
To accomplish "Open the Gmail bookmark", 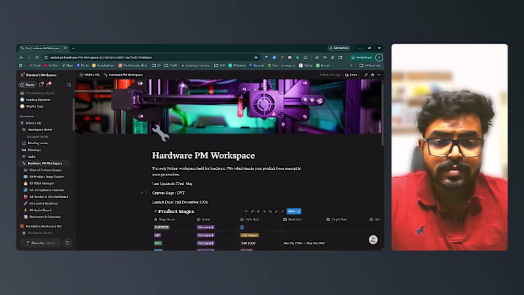I will pyautogui.click(x=35, y=66).
